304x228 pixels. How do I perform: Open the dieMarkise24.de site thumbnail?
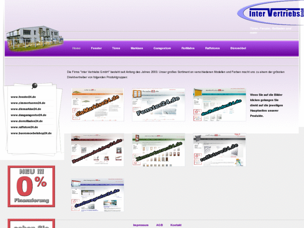pos(97,105)
